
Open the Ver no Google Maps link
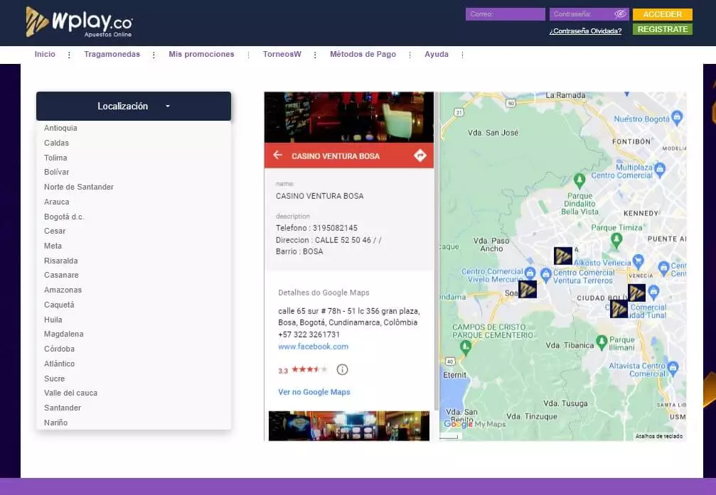tap(314, 392)
